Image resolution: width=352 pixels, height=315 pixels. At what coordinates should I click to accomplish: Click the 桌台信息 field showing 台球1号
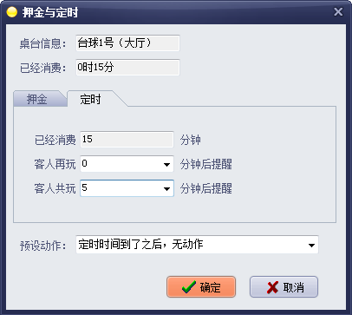tap(127, 43)
